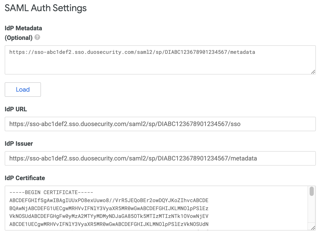This screenshot has width=320, height=235.
Task: Click the metadata URL ending in /metadata
Action: 132,52
